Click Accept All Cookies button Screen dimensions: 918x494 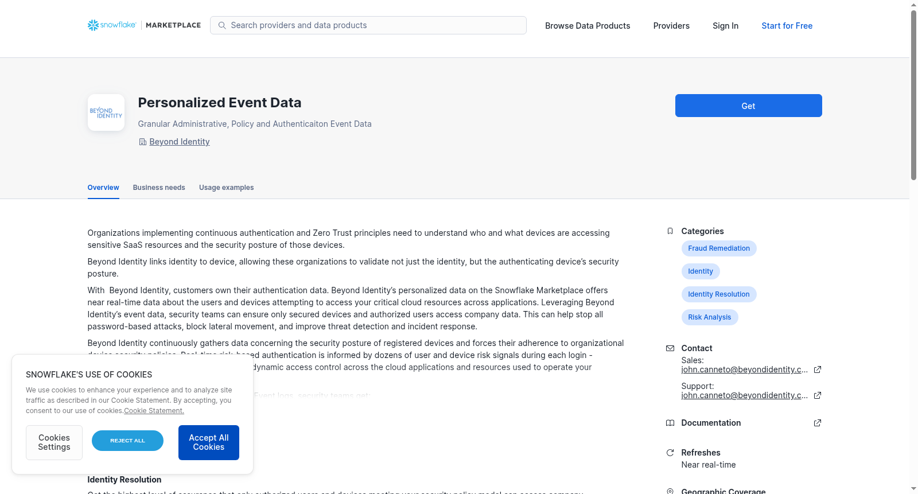(x=209, y=442)
